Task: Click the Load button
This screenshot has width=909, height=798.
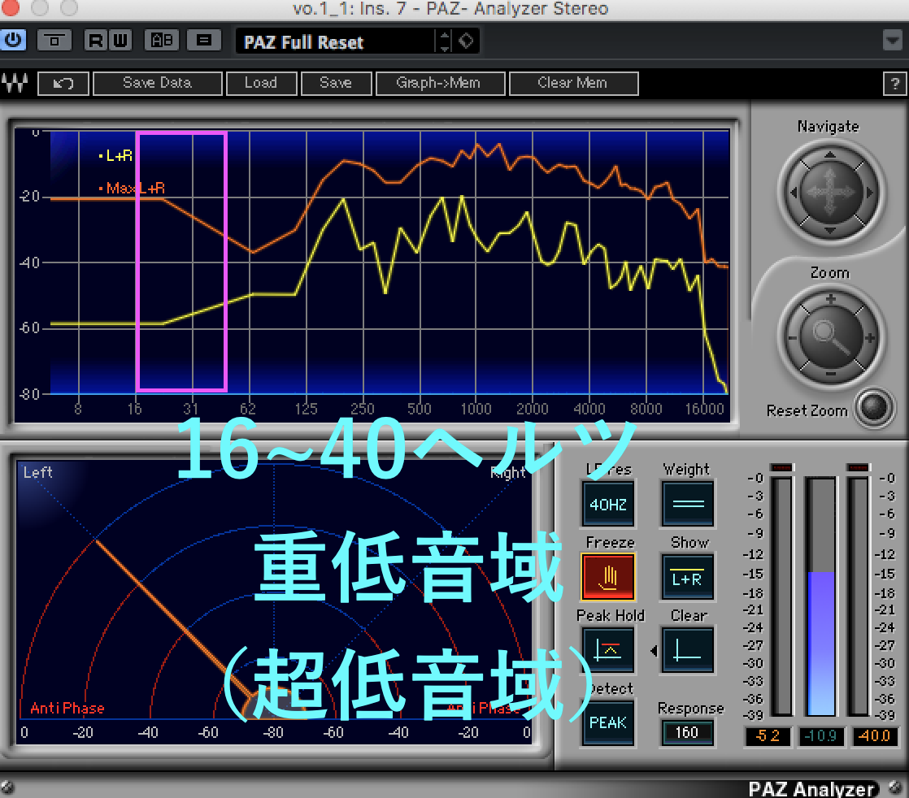Action: click(261, 84)
